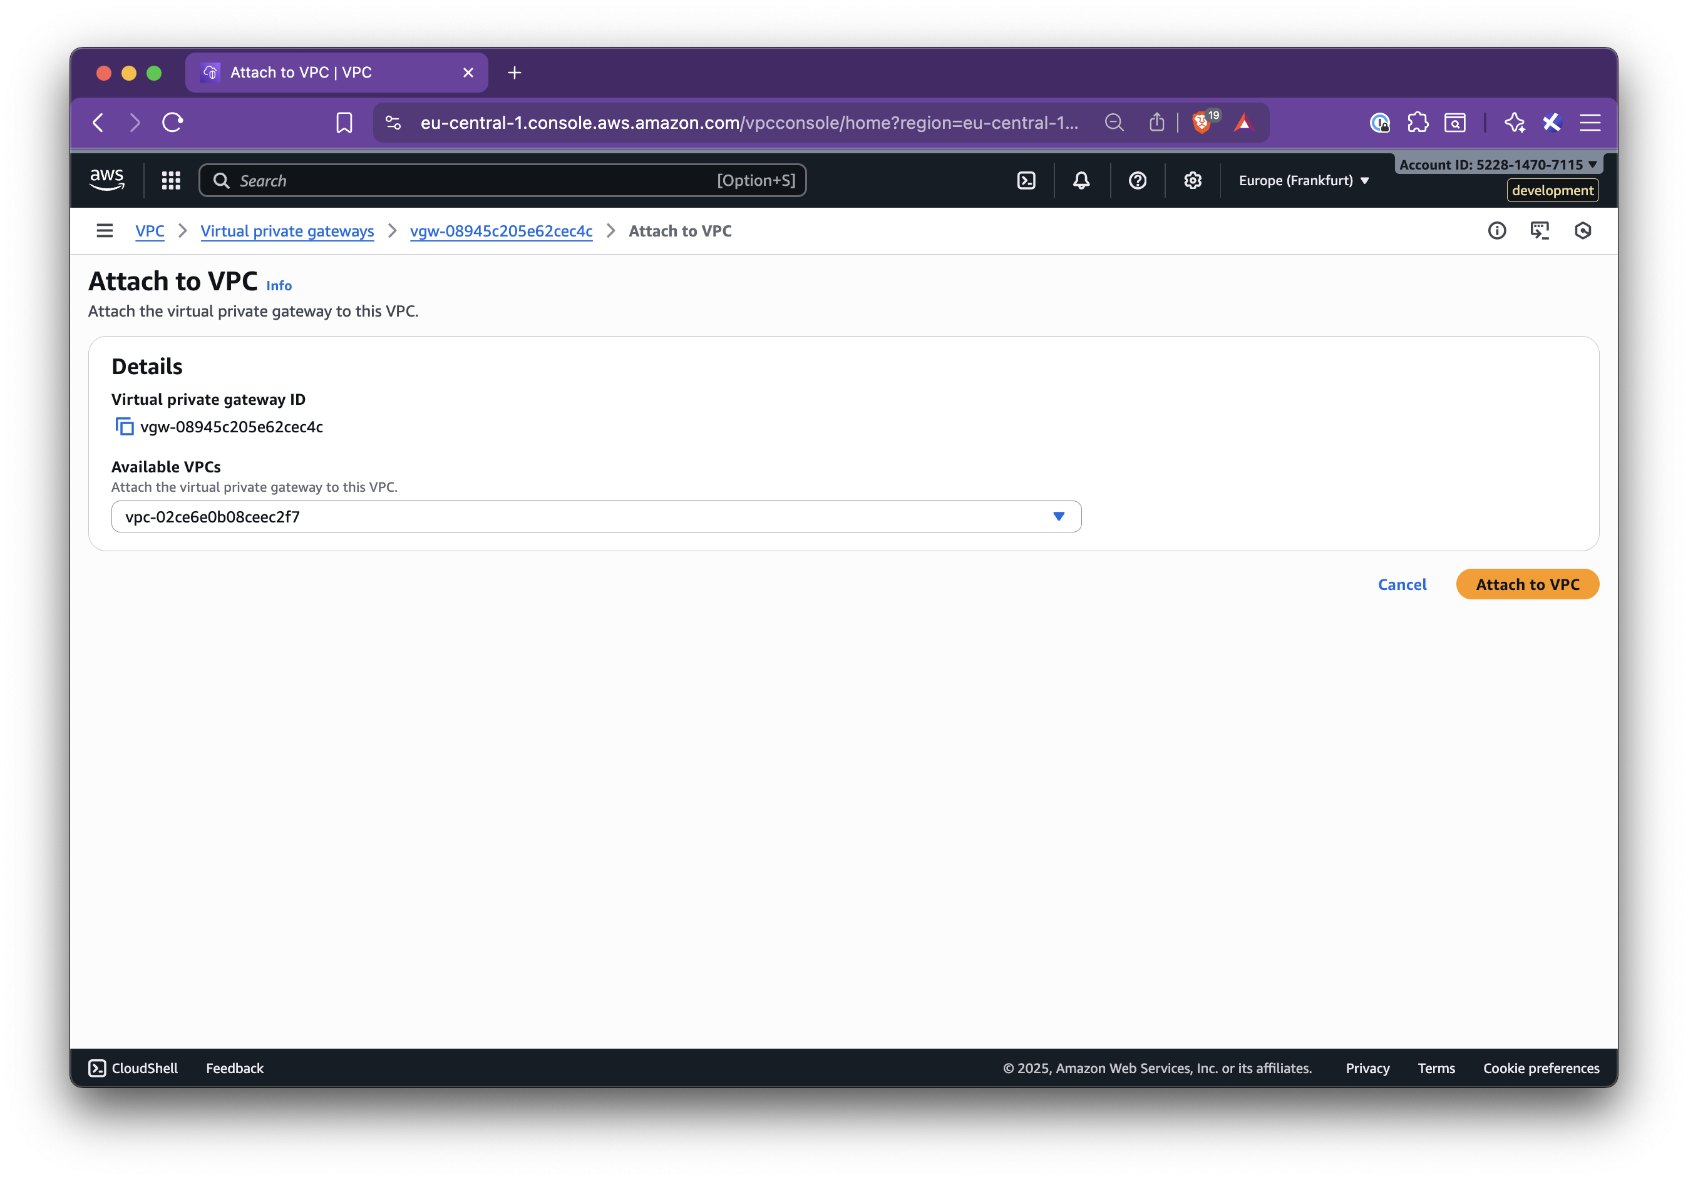
Task: Open the Info help link next to heading
Action: (279, 285)
